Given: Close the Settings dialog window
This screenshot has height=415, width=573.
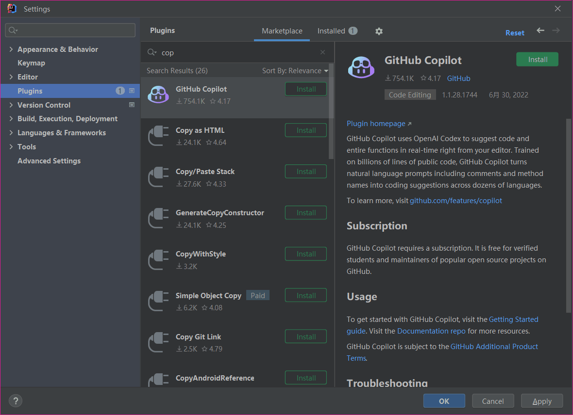Looking at the screenshot, I should coord(557,8).
